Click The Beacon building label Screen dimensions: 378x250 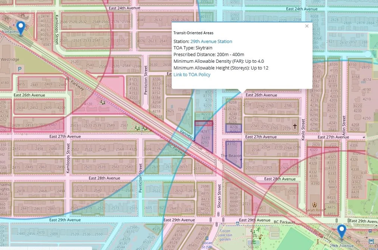(231, 156)
